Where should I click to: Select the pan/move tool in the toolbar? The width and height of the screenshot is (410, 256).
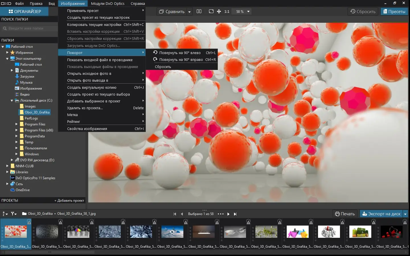[219, 11]
